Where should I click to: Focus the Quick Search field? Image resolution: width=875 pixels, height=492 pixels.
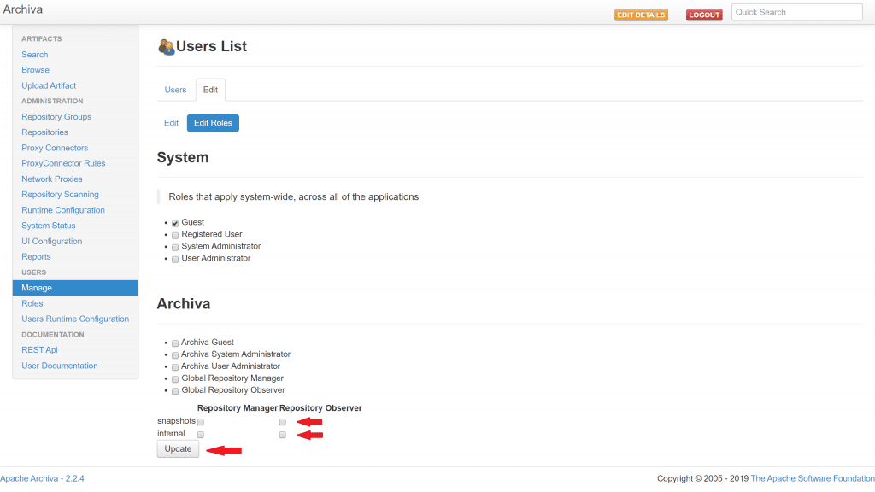coord(796,12)
